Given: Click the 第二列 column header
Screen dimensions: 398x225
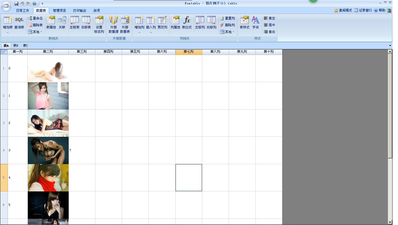Looking at the screenshot, I should (48, 52).
